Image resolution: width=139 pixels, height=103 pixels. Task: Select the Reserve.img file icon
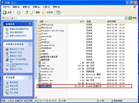click(39, 80)
